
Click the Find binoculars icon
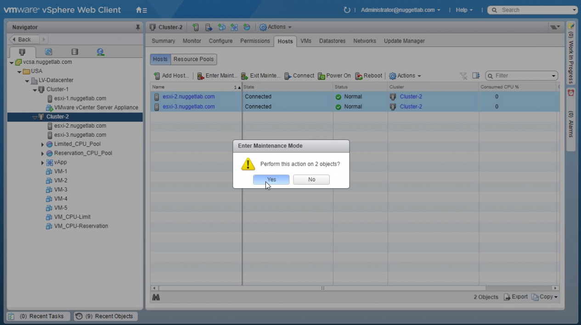(156, 297)
